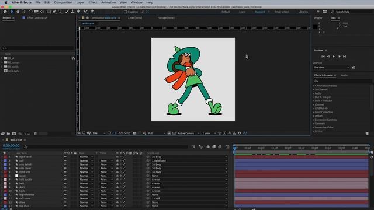
Task: Select the Selection (arrow) tool
Action: point(12,12)
